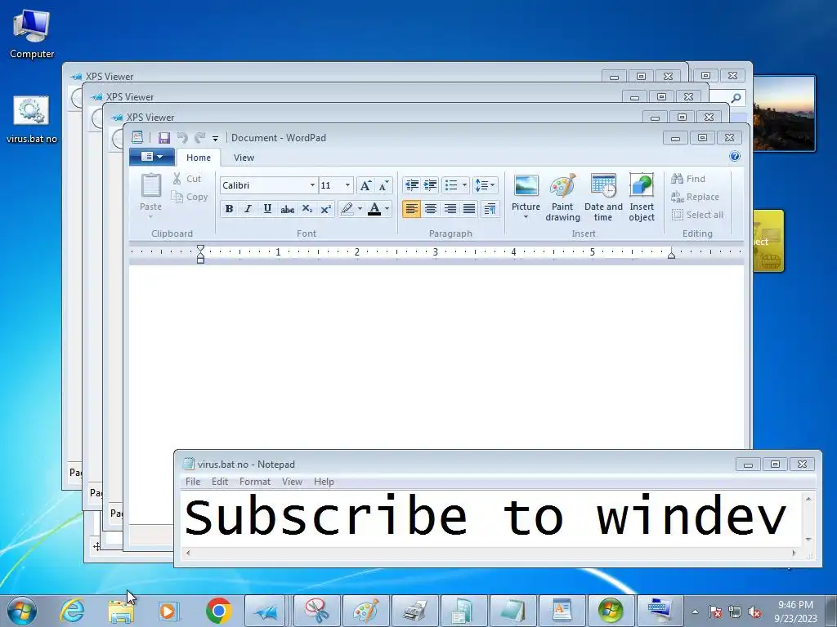Open WordPad Help question mark icon

(735, 156)
